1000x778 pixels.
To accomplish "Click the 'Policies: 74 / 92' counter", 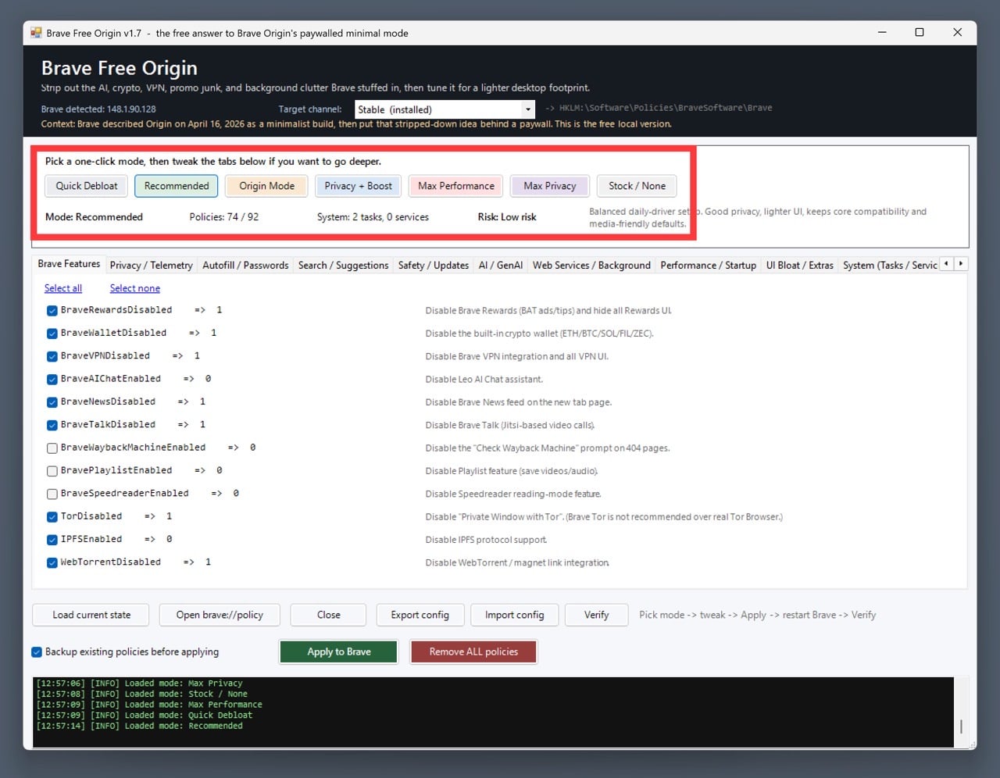I will point(224,217).
